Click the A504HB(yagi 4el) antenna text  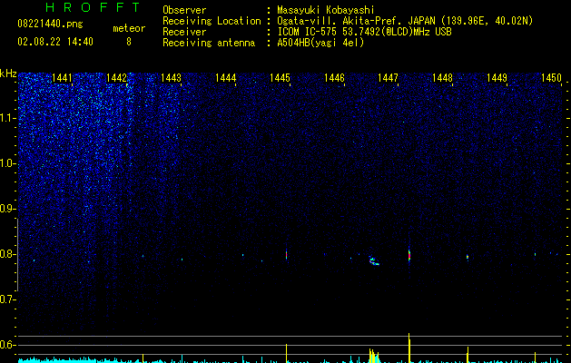pos(320,43)
